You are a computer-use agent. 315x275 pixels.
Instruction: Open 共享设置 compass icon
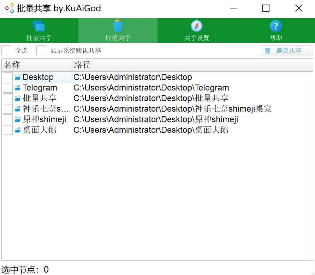(x=196, y=26)
